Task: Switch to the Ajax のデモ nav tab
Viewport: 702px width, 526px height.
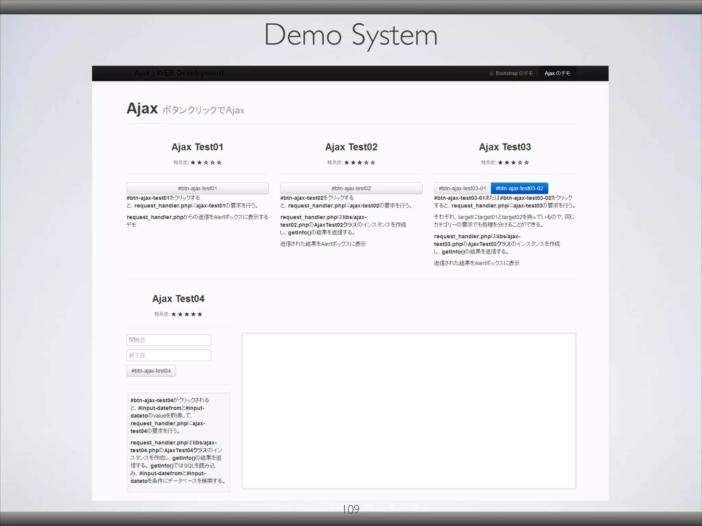Action: 557,73
